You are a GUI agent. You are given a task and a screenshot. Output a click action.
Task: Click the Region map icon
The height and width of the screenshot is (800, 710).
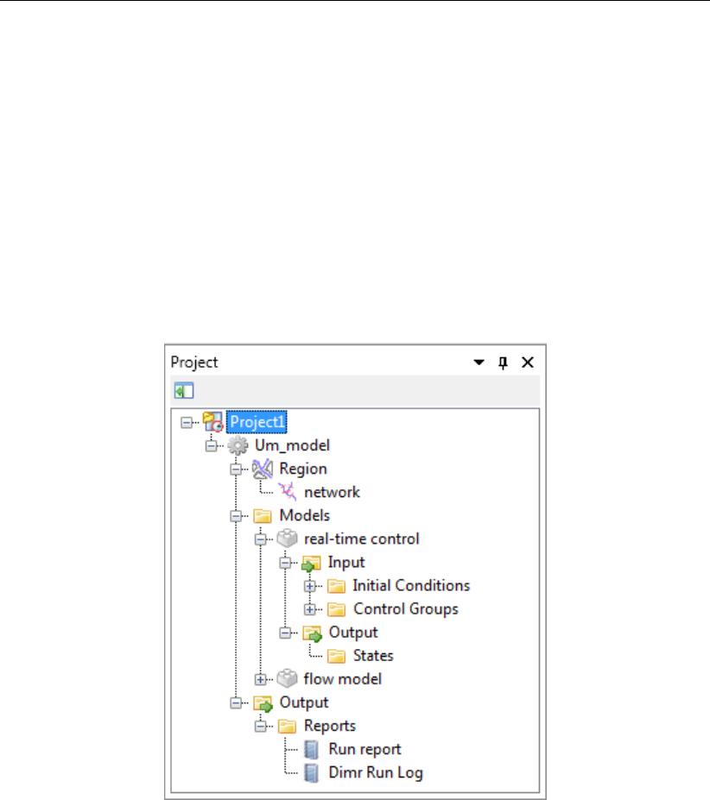click(262, 469)
